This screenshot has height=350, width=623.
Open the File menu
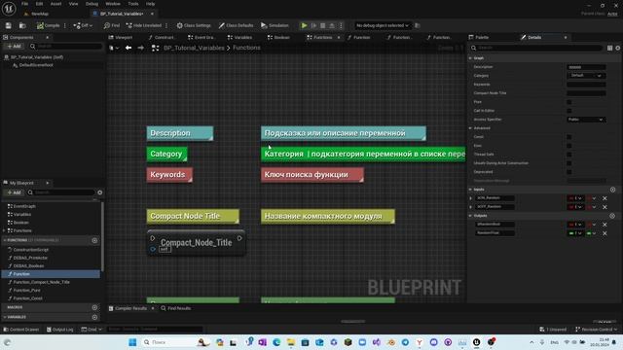pyautogui.click(x=24, y=4)
